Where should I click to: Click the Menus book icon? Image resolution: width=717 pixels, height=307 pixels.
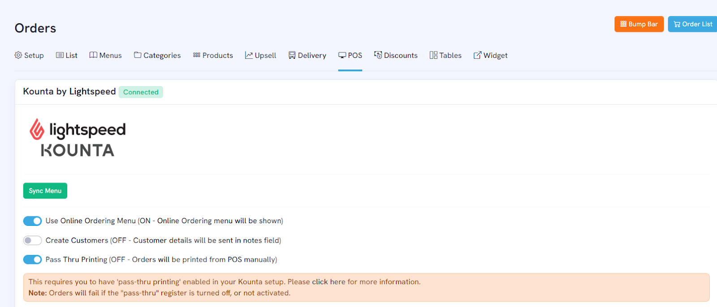[93, 55]
